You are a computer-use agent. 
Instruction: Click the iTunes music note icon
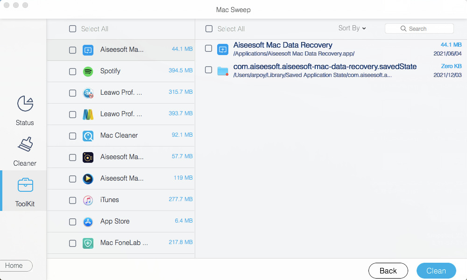(x=88, y=200)
